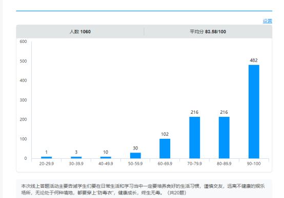Click the 300 y-axis tick label
The image size is (284, 198).
[x=23, y=100]
